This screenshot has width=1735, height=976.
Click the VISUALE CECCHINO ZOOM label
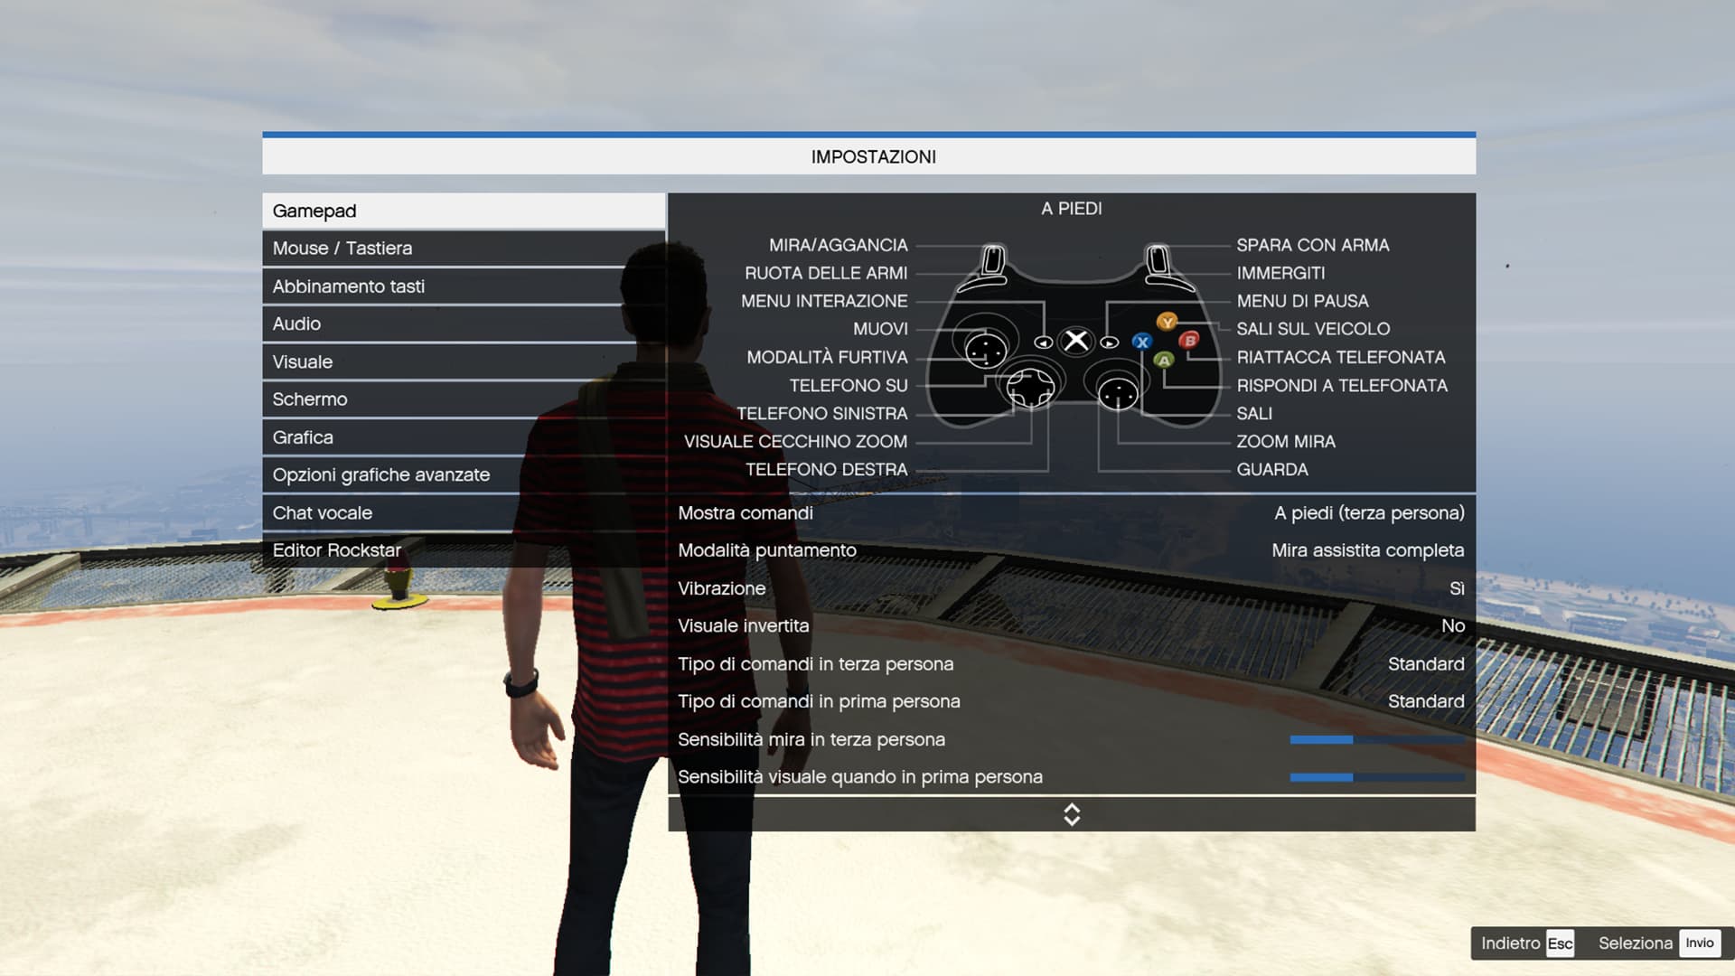(795, 441)
